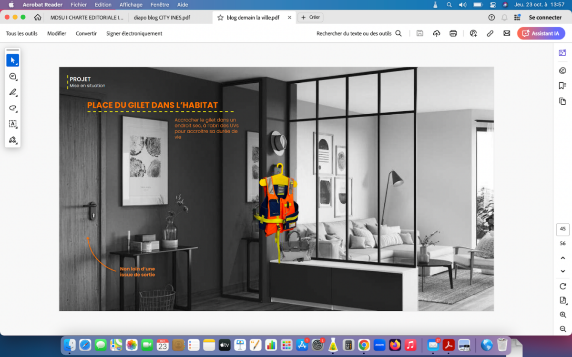Select the arrow selection tool

[12, 60]
